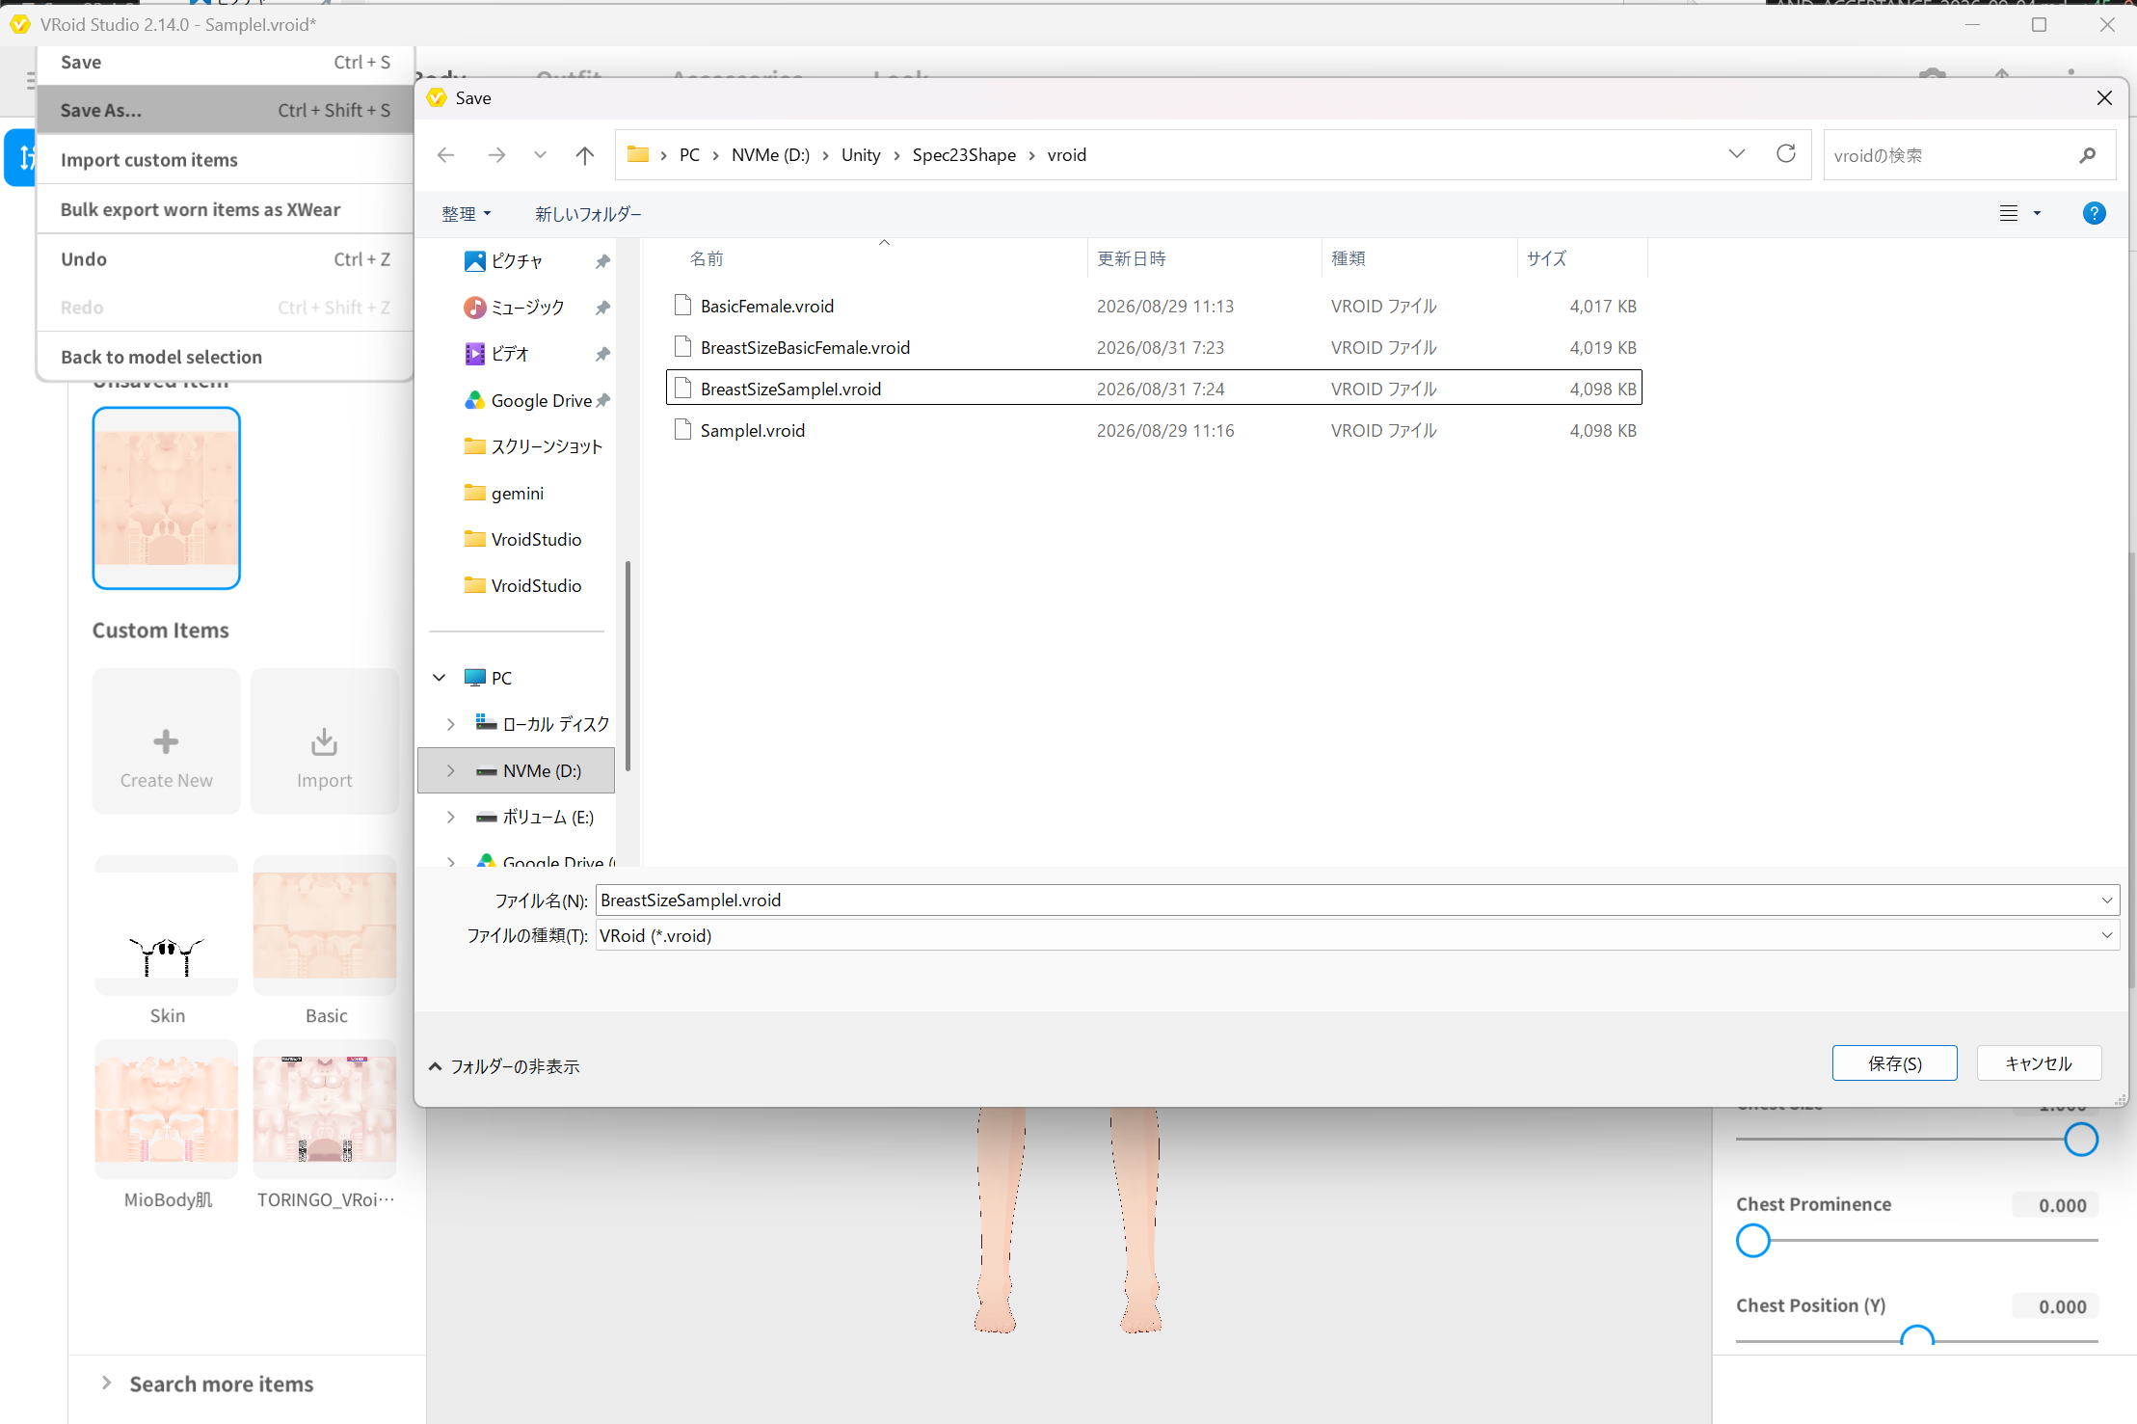2137x1424 pixels.
Task: Open the ファイルの種類 file type dropdown
Action: pyautogui.click(x=1357, y=935)
